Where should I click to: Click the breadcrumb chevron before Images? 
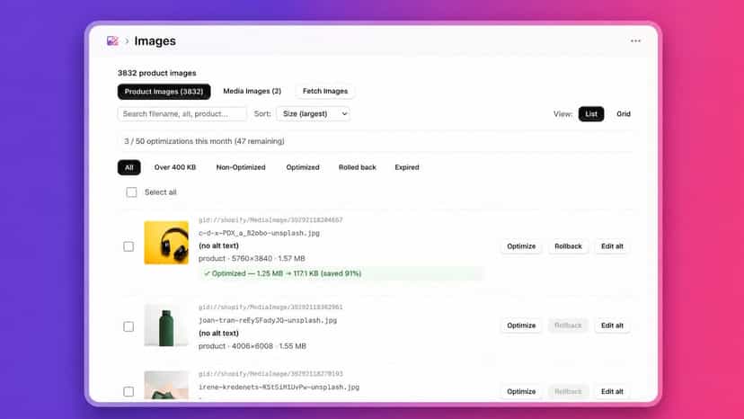coord(127,41)
